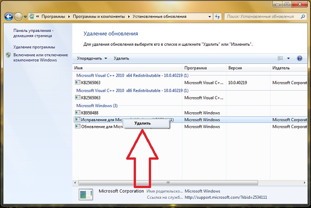This screenshot has width=311, height=208.
Task: Click the Control Panel icon in address bar
Action: tap(32, 16)
